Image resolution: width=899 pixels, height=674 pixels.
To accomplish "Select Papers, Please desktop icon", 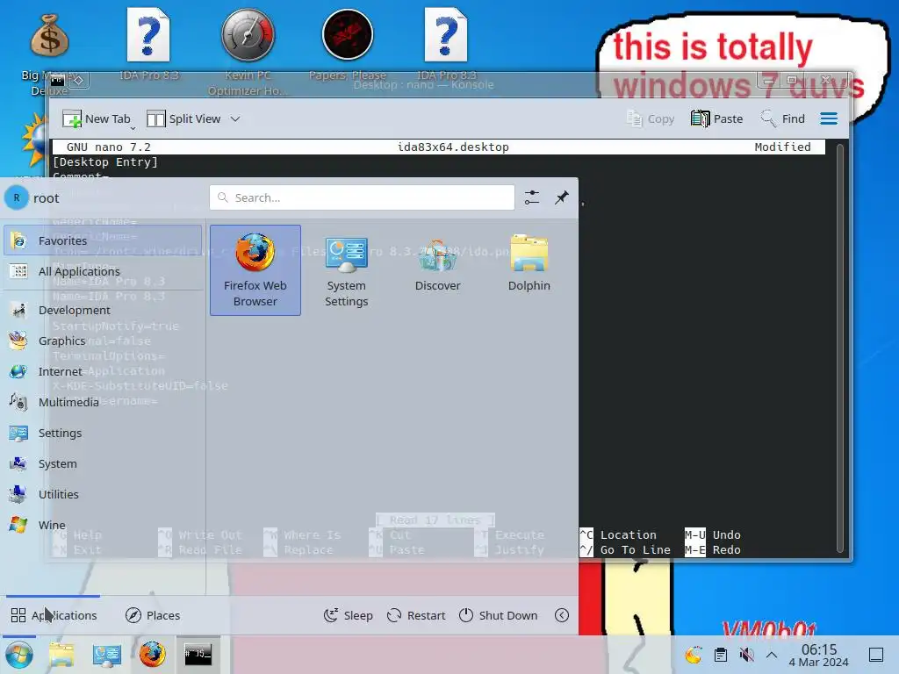I will [x=347, y=45].
